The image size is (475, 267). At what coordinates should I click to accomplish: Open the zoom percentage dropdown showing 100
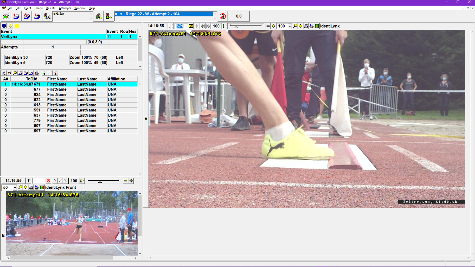tap(290, 26)
